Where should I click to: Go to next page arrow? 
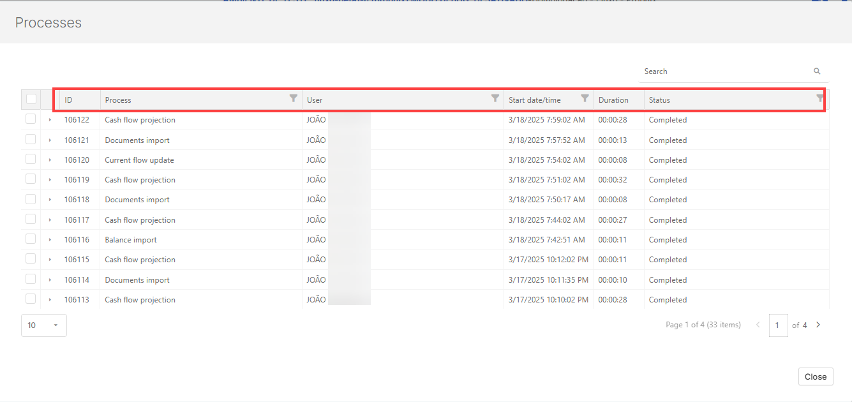point(818,325)
